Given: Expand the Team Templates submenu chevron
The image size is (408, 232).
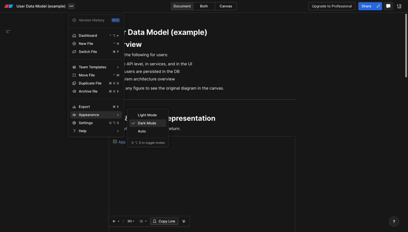Looking at the screenshot, I should (118, 67).
